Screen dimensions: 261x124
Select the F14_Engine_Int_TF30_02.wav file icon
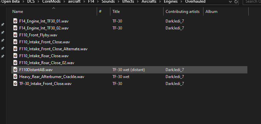pyautogui.click(x=15, y=28)
